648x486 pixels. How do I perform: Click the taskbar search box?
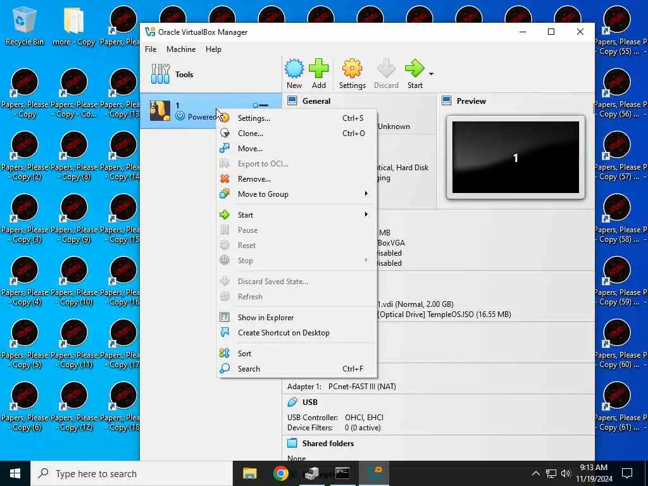pyautogui.click(x=132, y=473)
